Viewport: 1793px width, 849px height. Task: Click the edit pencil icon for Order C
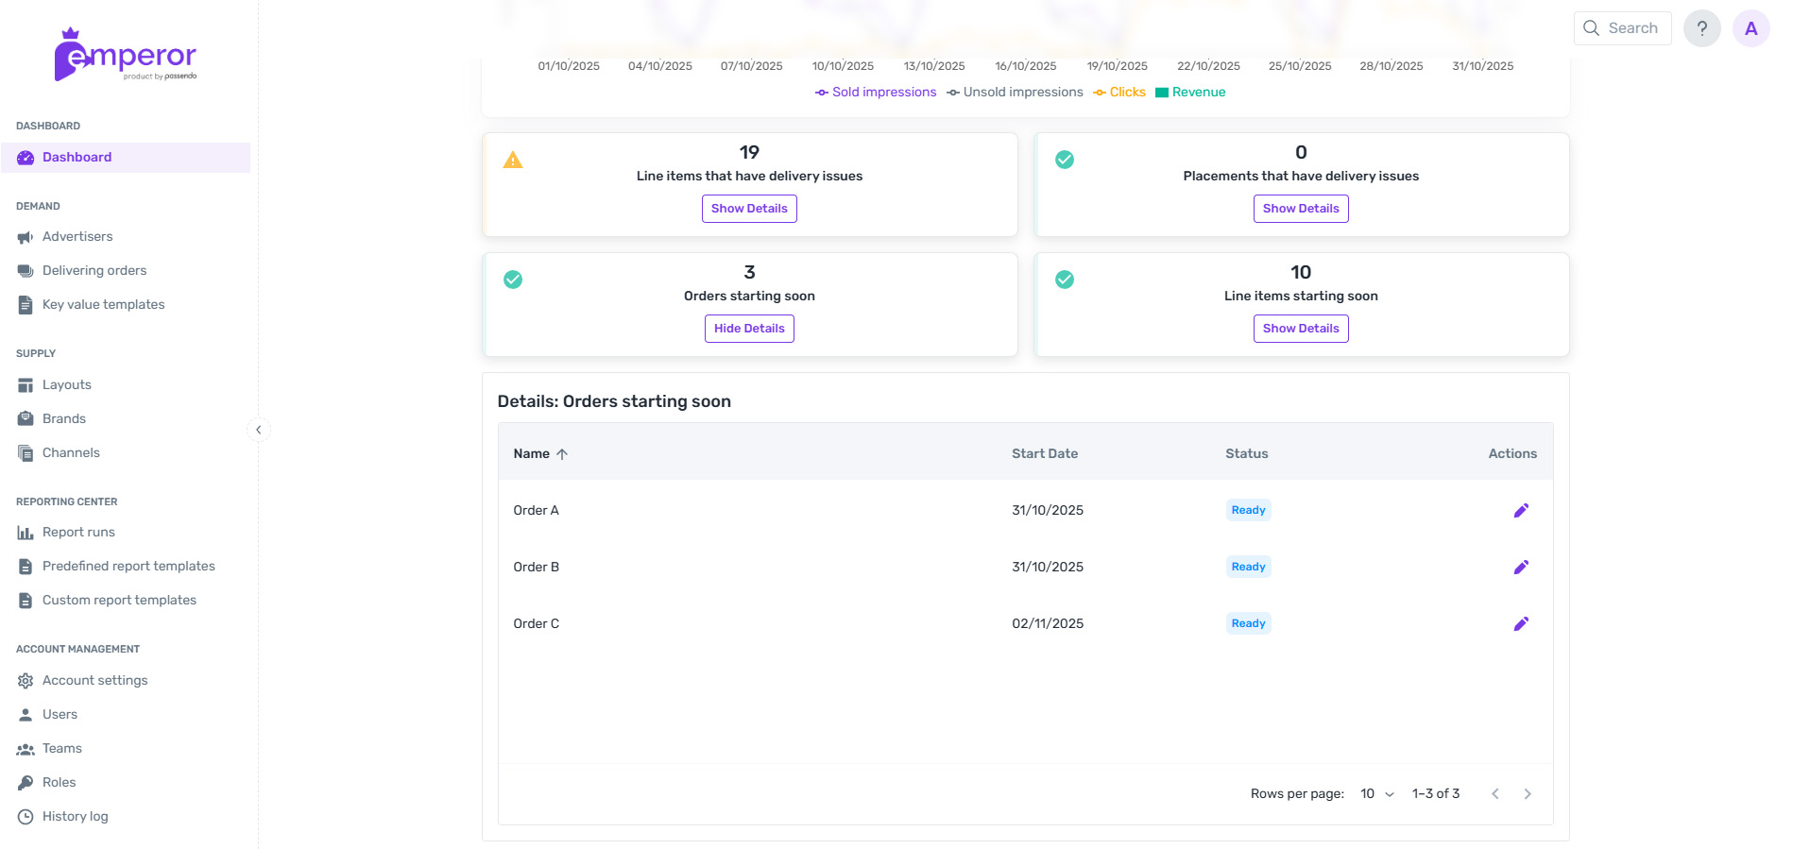point(1520,623)
